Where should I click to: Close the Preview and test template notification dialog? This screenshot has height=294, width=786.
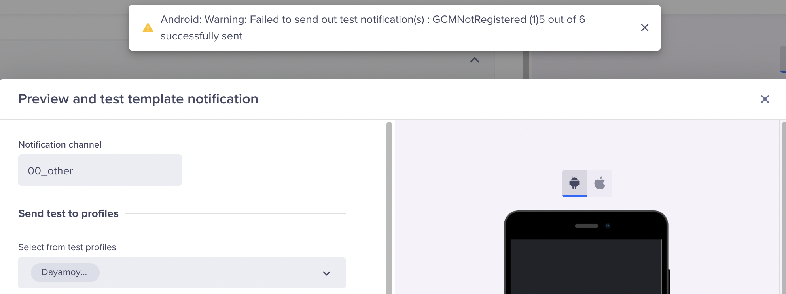(x=765, y=99)
